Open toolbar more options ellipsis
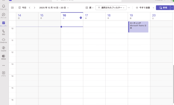The height and width of the screenshot is (105, 174). [x=129, y=8]
